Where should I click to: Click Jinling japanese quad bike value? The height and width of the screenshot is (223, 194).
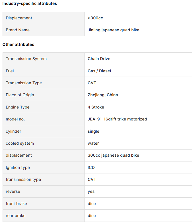tap(113, 30)
